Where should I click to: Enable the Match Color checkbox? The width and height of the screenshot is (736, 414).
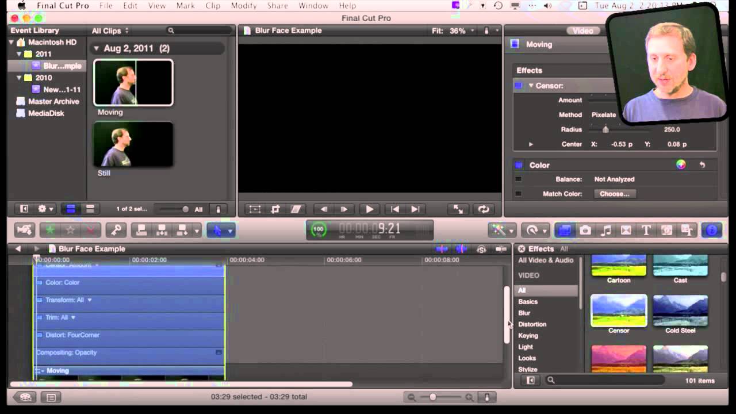518,194
